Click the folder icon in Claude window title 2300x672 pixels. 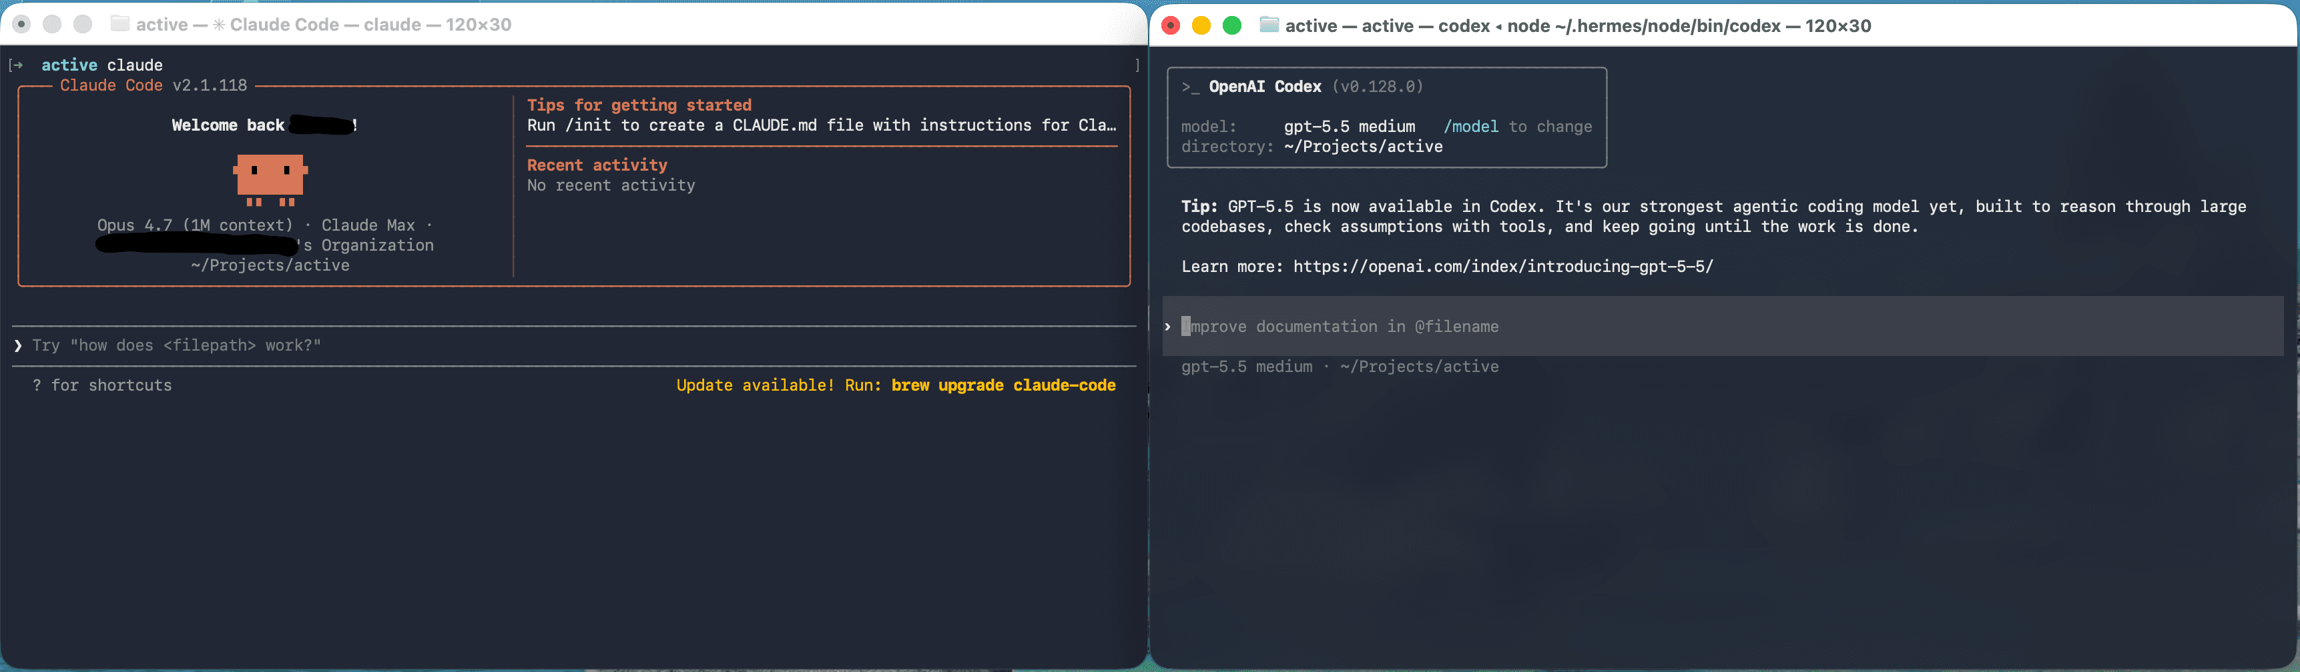[119, 24]
